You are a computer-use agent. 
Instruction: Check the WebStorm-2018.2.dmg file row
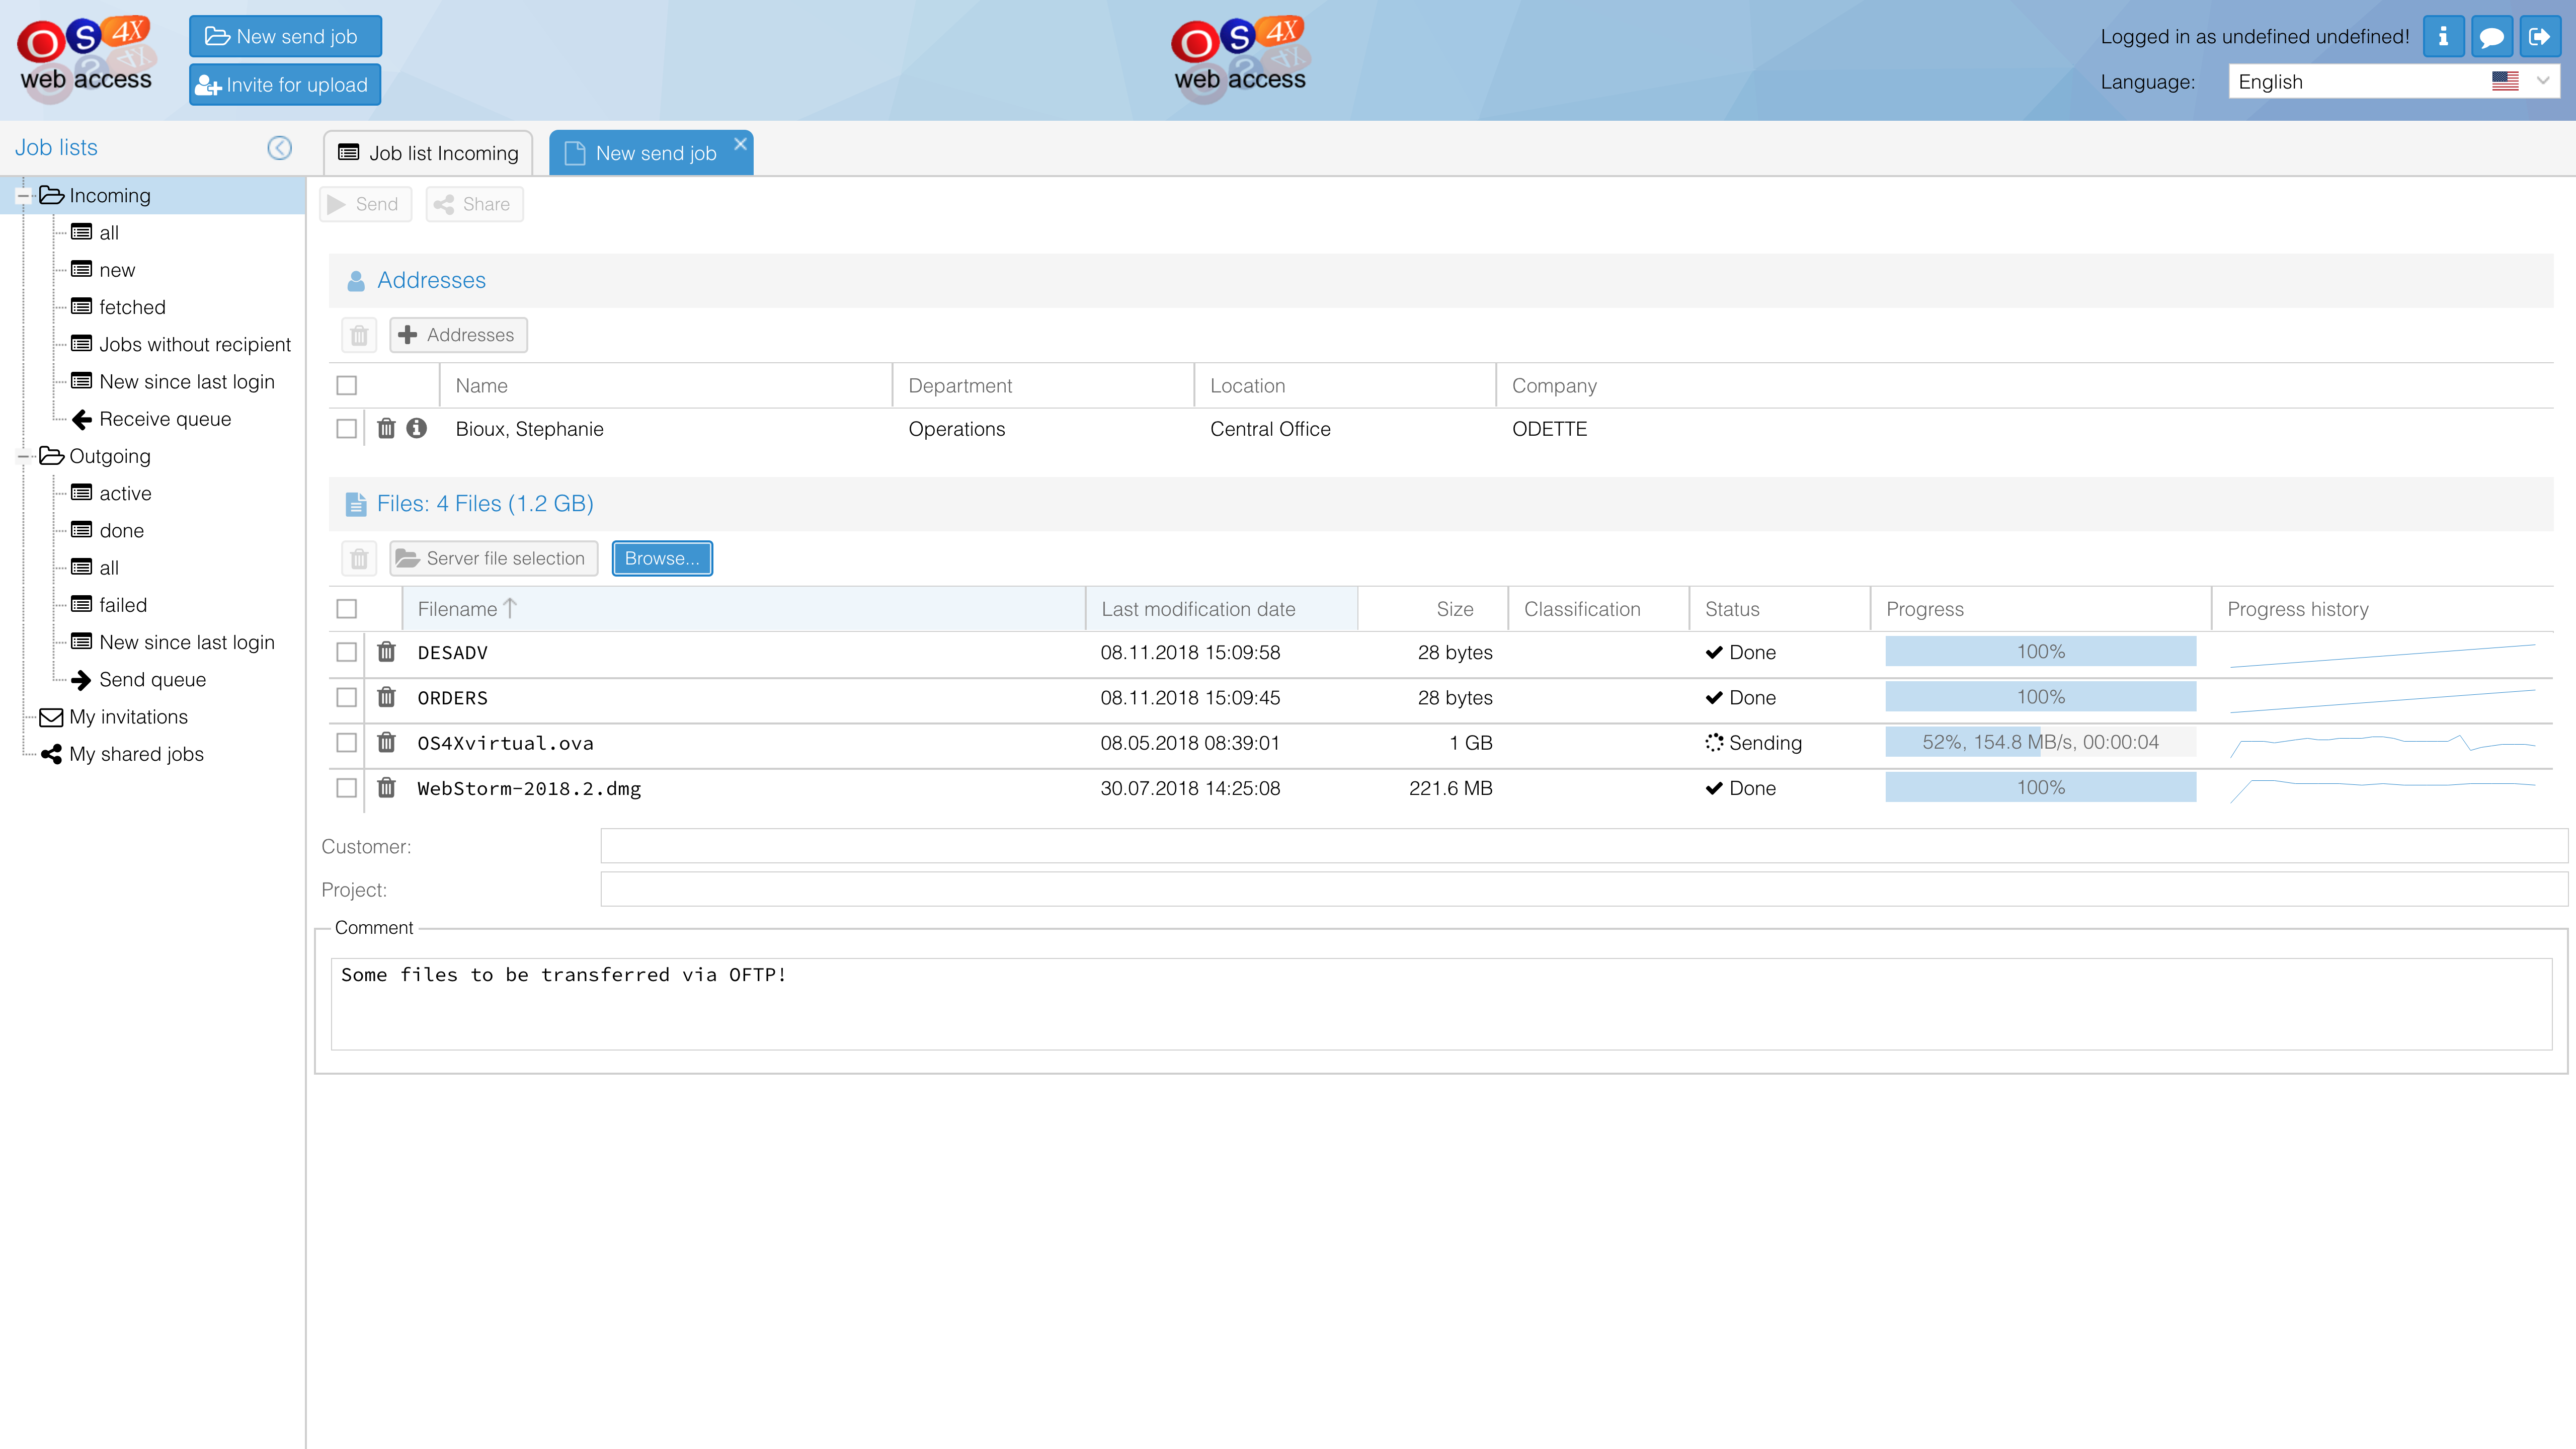[x=347, y=788]
